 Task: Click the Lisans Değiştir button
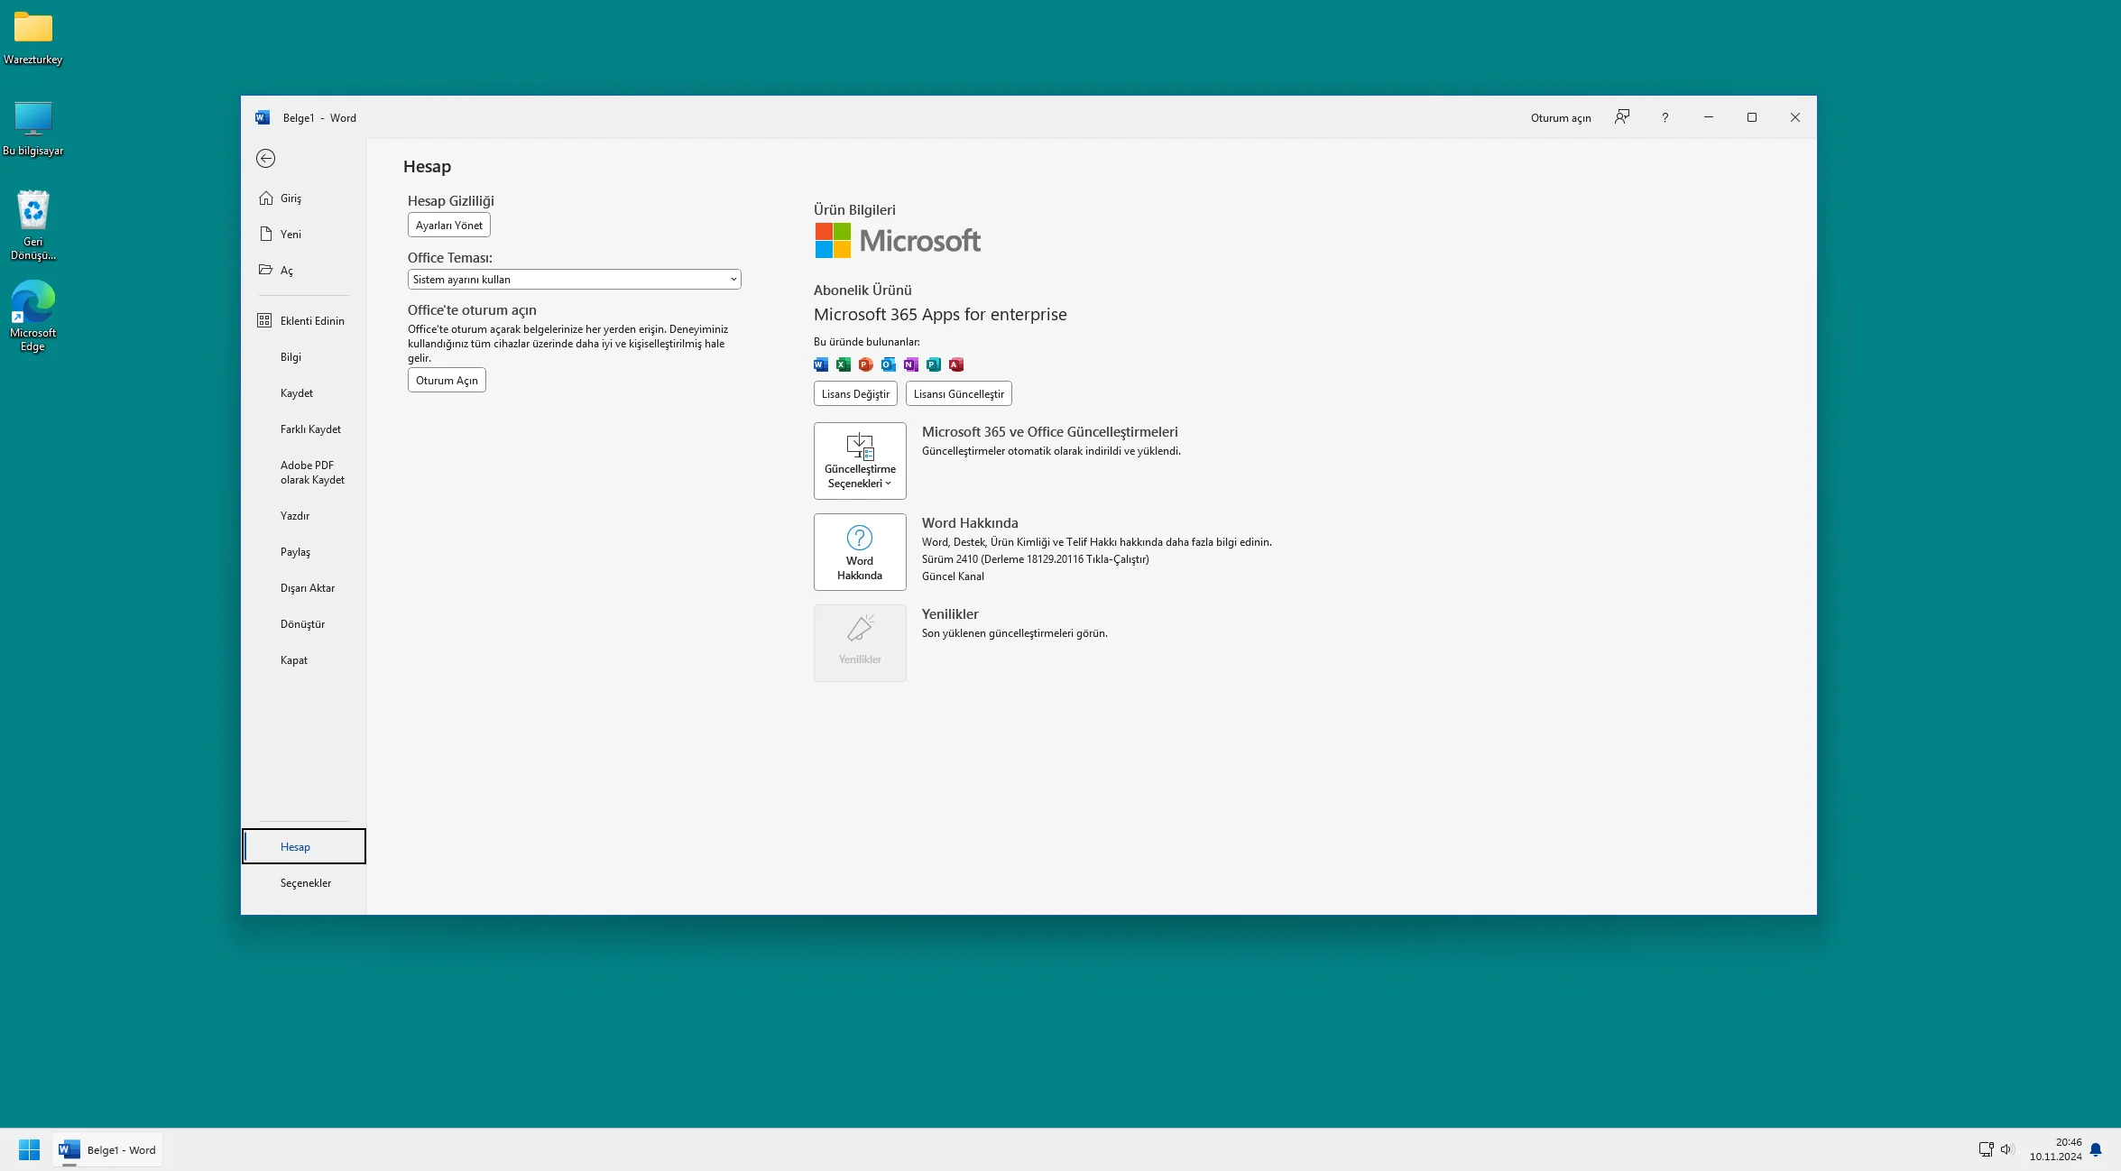854,393
